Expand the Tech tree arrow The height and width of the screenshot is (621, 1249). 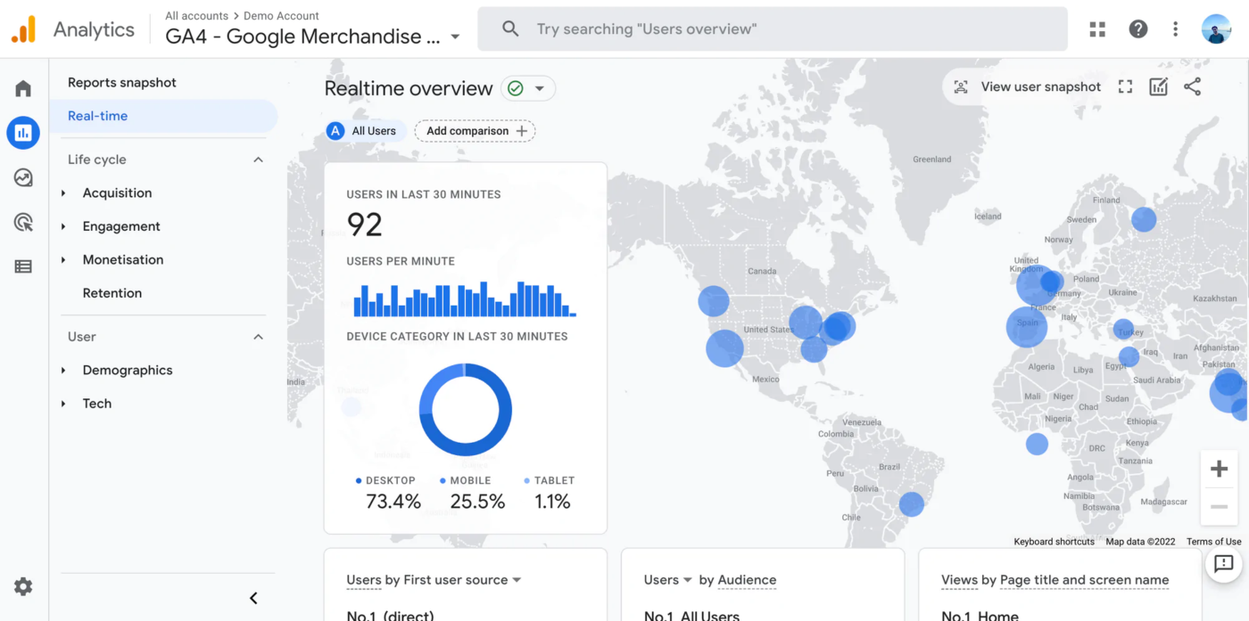63,404
